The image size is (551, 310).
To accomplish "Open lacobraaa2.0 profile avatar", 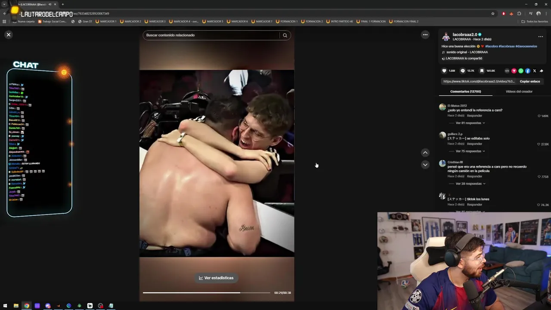I will (x=446, y=37).
